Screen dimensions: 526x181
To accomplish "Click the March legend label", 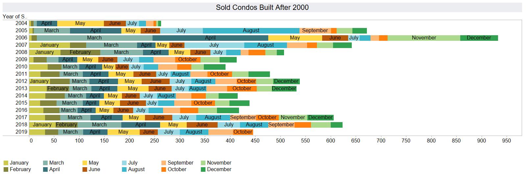I will (57, 163).
